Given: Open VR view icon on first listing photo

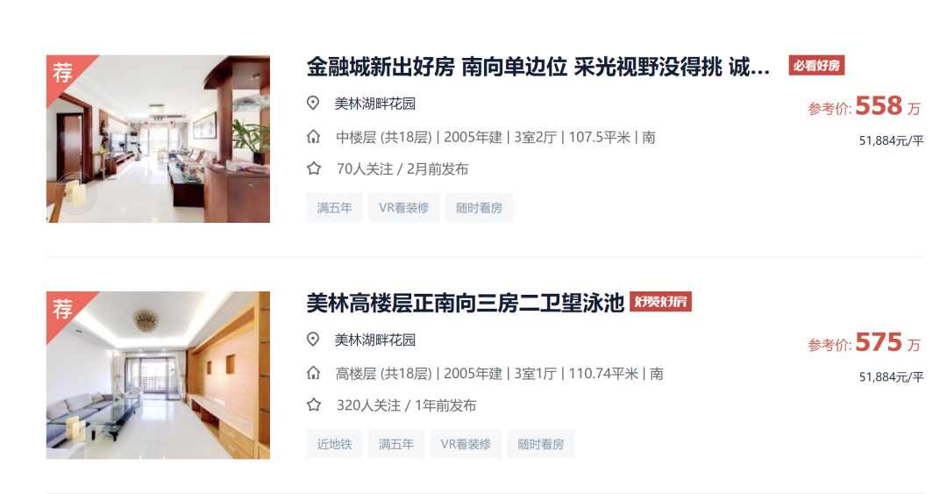Looking at the screenshot, I should pyautogui.click(x=76, y=193).
